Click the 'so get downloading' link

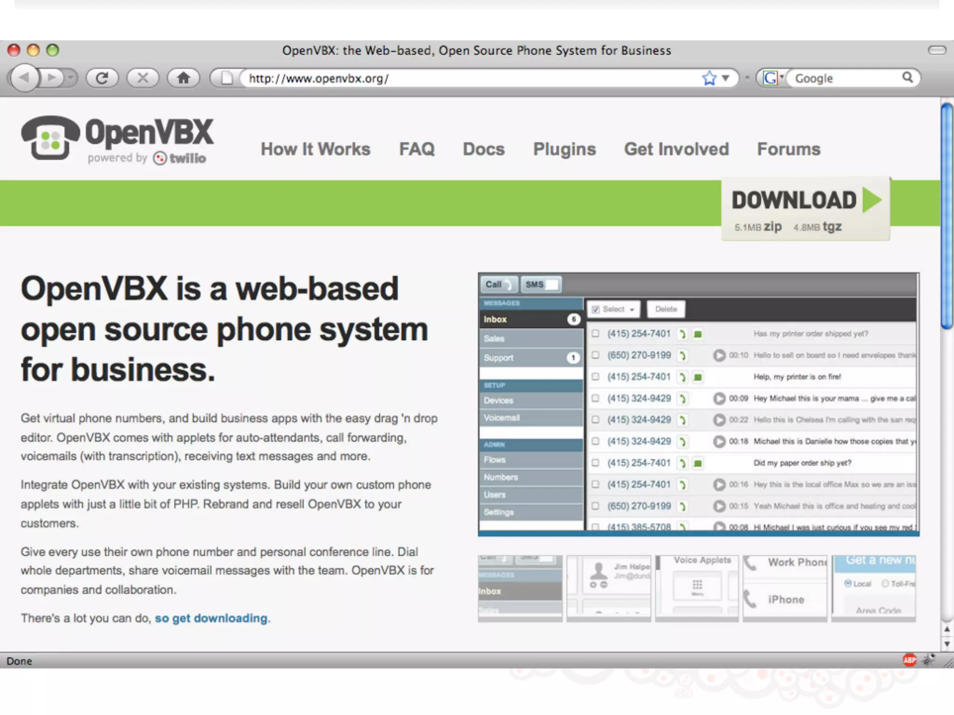[211, 618]
